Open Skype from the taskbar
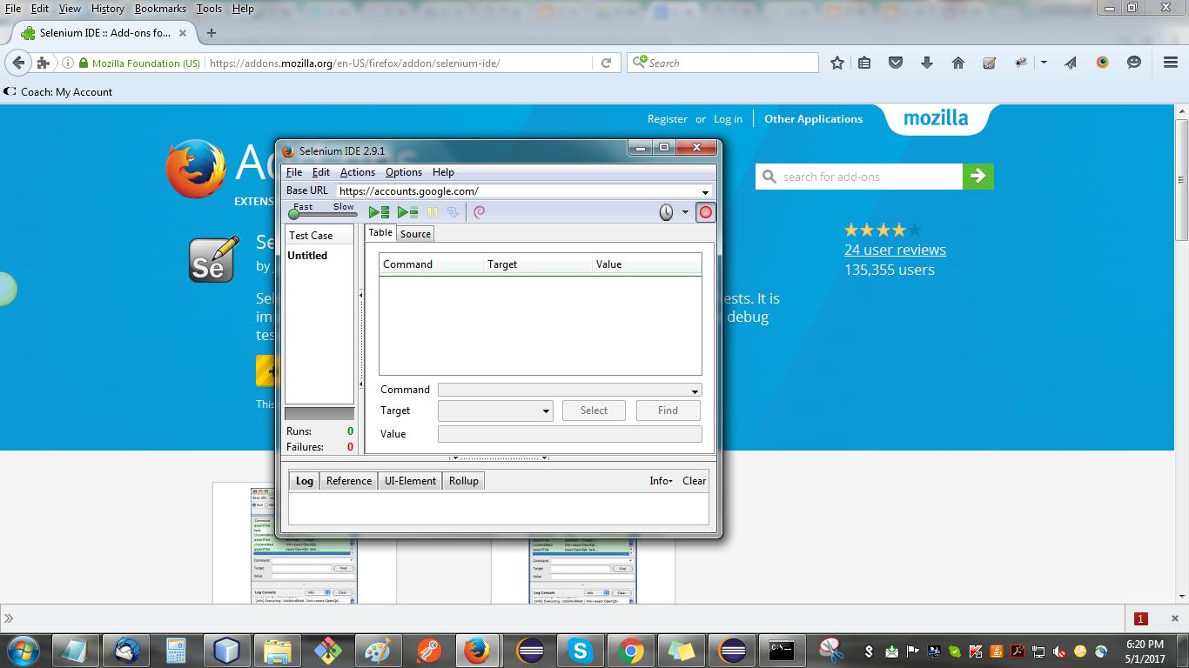Viewport: 1189px width, 668px height. click(581, 650)
